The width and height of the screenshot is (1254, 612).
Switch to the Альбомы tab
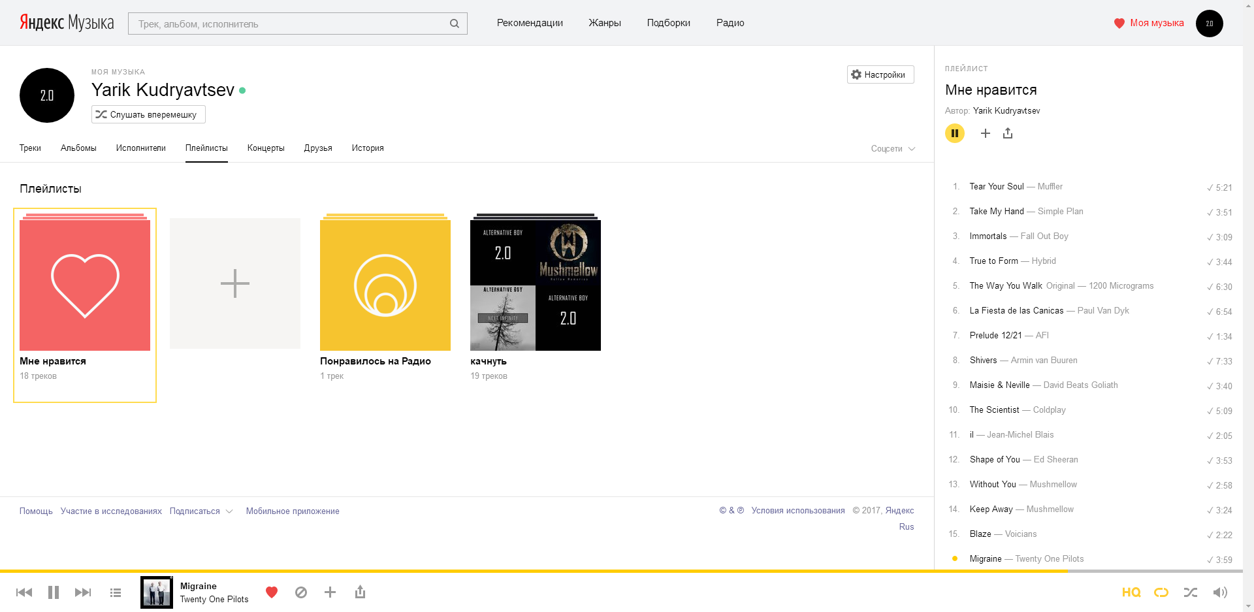[x=78, y=148]
